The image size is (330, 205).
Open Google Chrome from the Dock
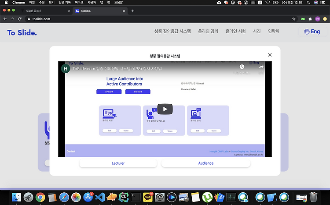click(x=40, y=197)
